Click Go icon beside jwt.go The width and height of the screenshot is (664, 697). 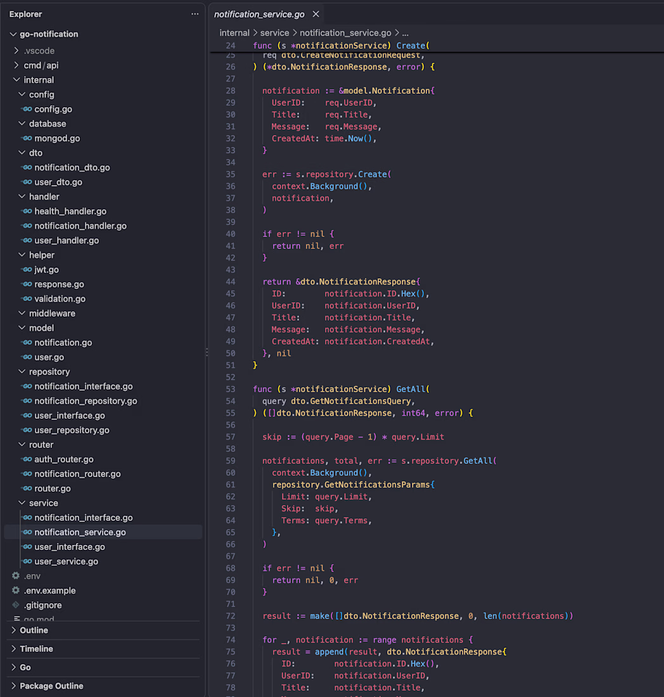coord(27,270)
